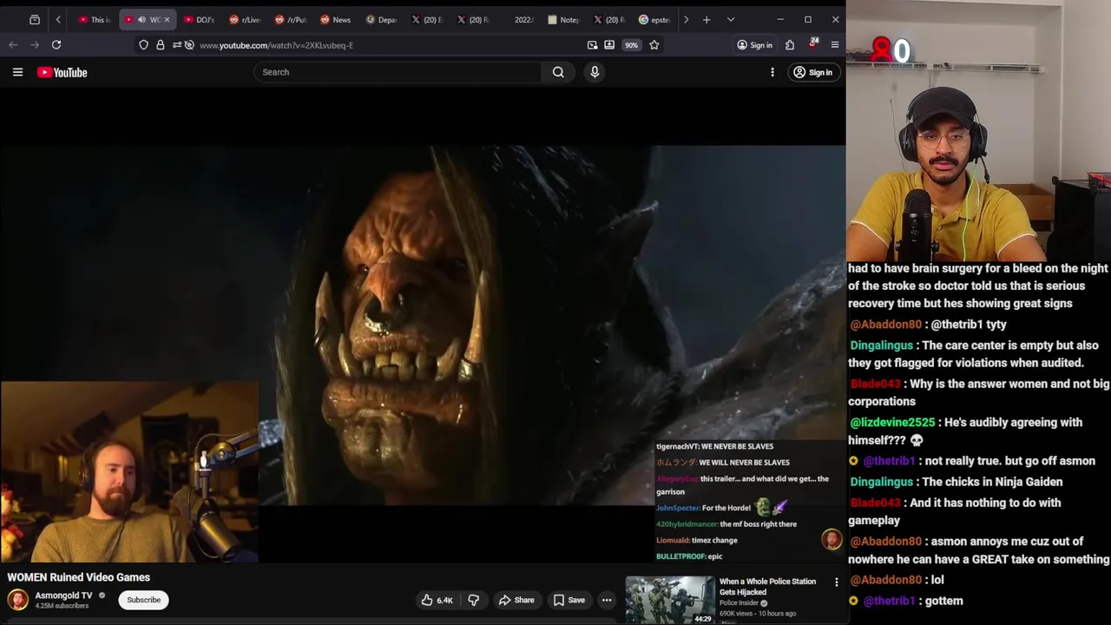Click the video player showing the orc
The height and width of the screenshot is (625, 1111).
[423, 326]
